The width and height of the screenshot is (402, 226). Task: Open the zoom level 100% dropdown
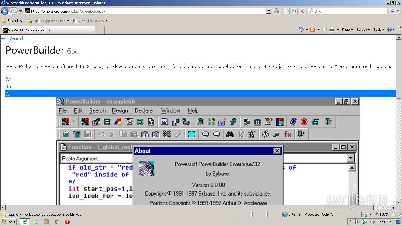coord(394,214)
